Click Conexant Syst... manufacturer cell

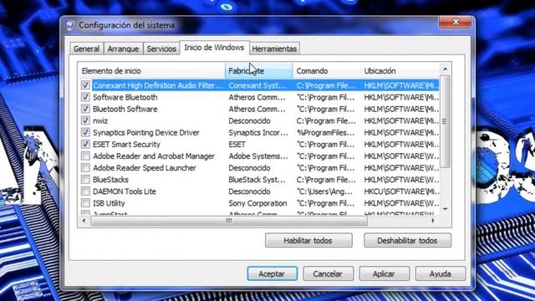coord(257,85)
